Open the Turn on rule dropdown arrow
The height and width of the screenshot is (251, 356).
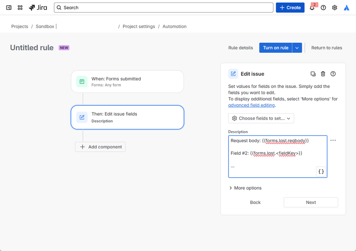point(297,48)
